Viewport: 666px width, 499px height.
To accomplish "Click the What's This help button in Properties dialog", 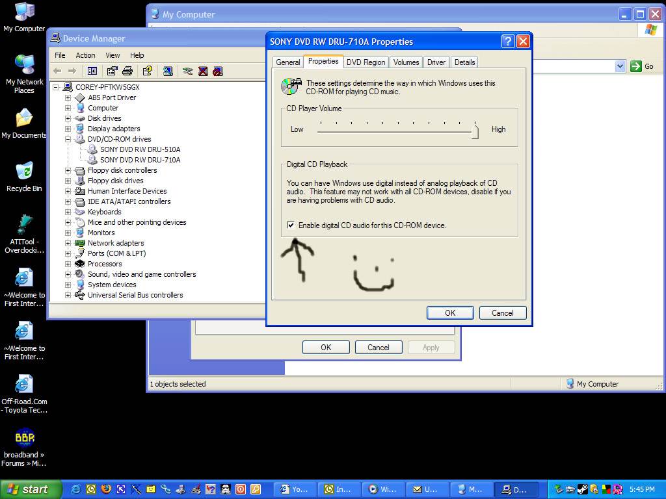I will pyautogui.click(x=508, y=41).
